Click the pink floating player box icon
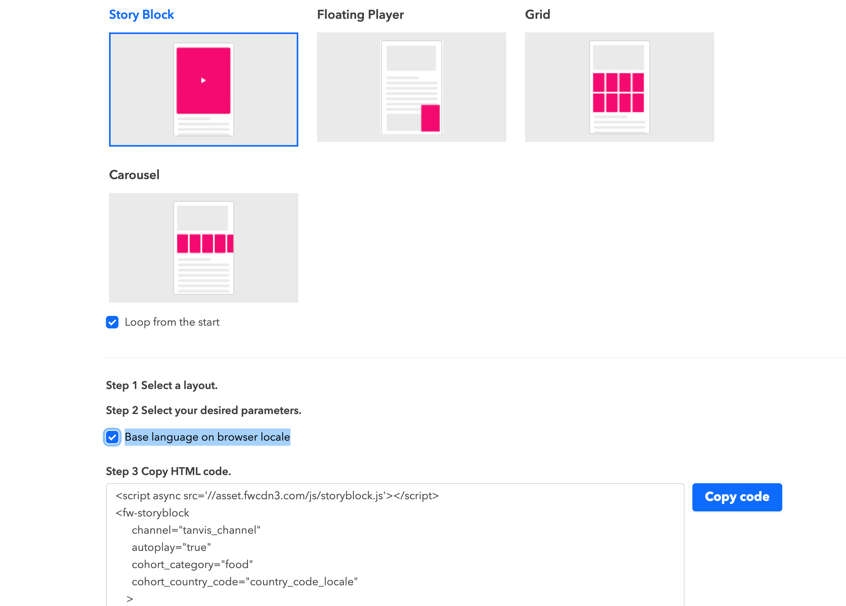 tap(430, 118)
